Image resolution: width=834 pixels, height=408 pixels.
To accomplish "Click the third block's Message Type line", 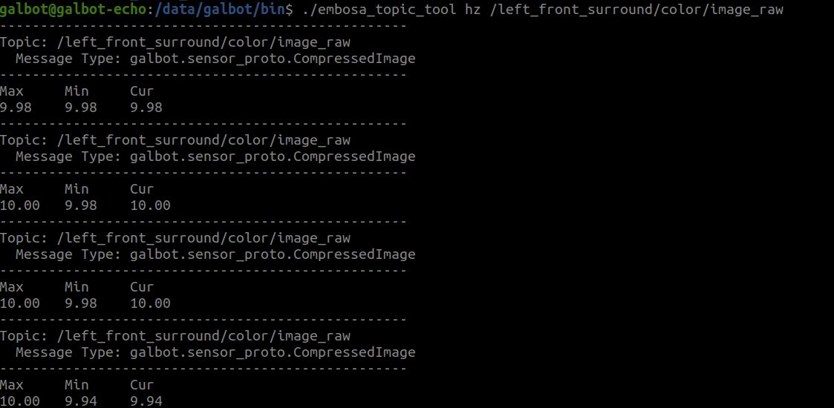I will pyautogui.click(x=215, y=254).
